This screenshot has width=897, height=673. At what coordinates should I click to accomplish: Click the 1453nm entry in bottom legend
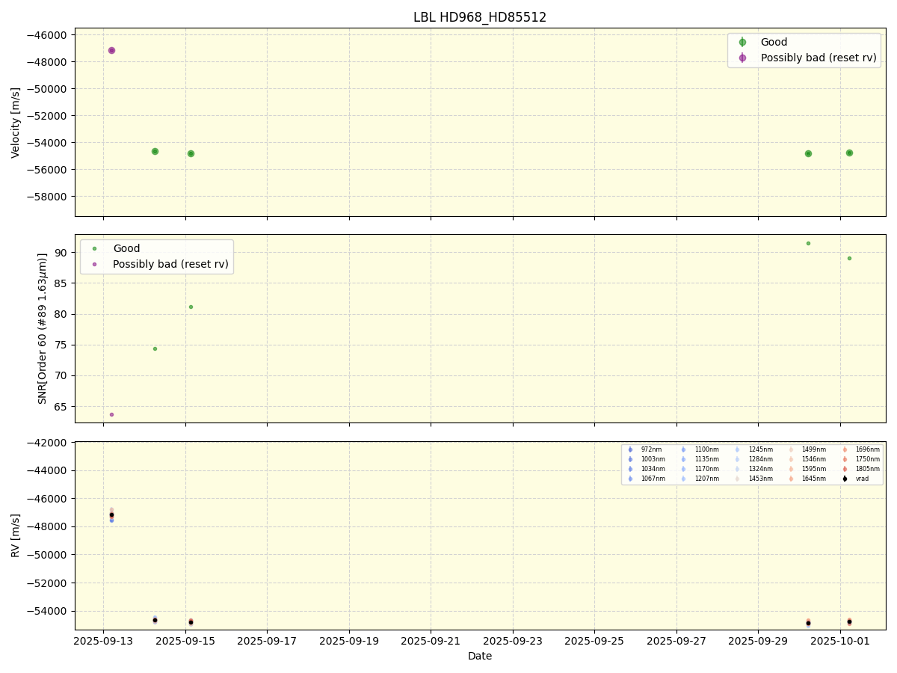(759, 479)
